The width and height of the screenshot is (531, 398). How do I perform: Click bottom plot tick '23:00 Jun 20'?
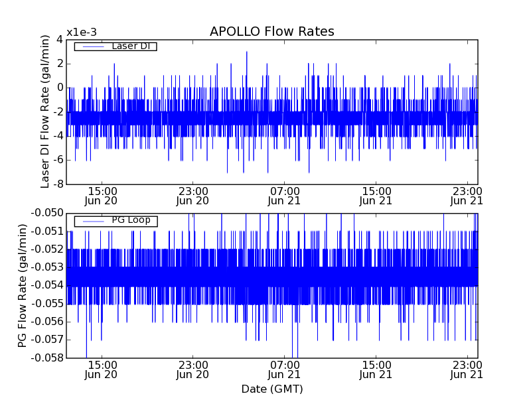tap(192, 370)
